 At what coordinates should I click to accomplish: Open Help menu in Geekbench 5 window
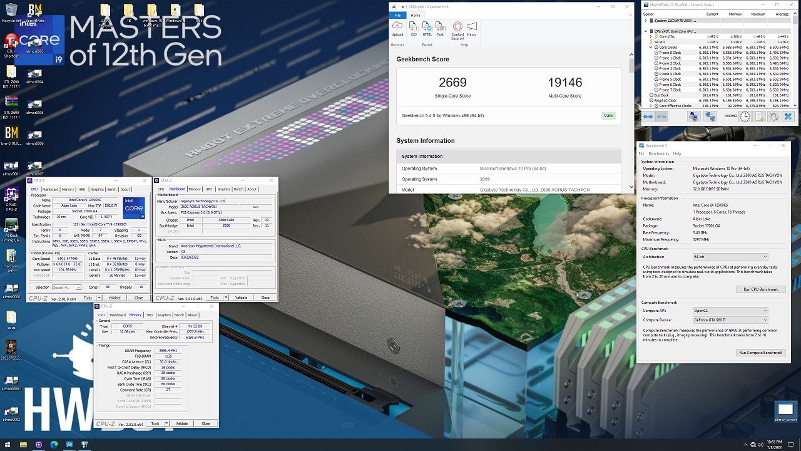point(677,153)
